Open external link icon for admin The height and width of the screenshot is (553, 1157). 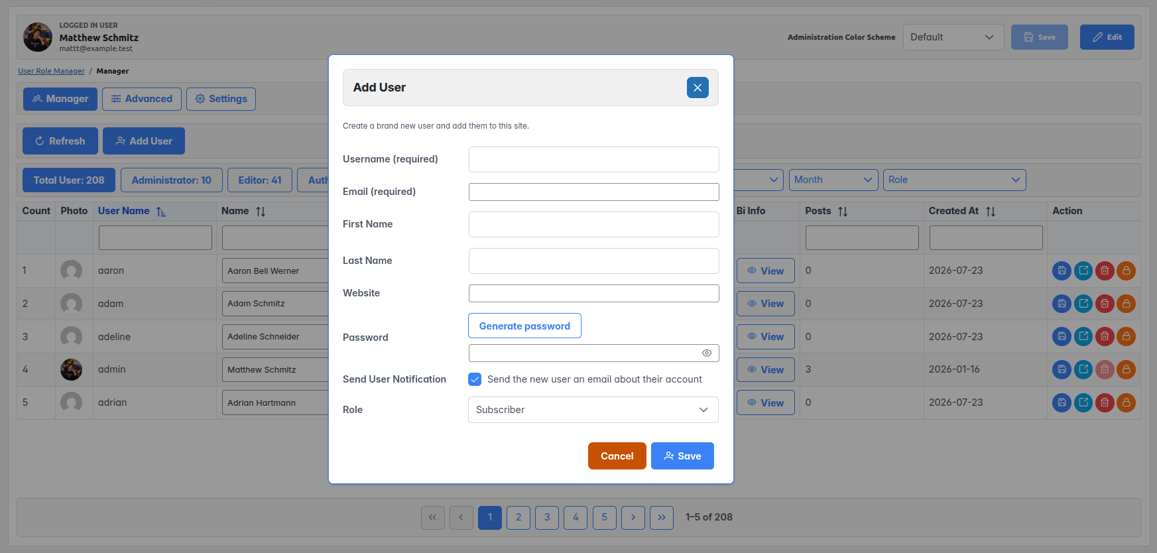click(x=1083, y=369)
